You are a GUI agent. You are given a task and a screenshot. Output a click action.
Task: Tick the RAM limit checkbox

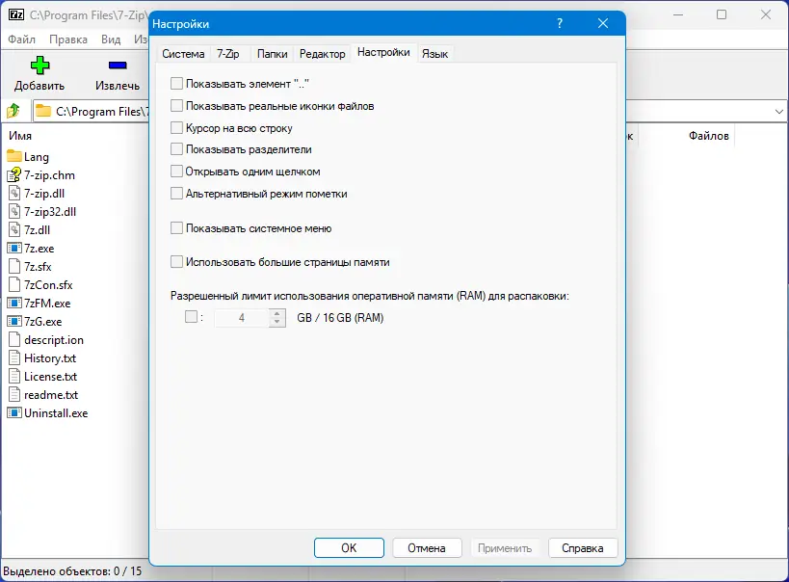(x=191, y=316)
